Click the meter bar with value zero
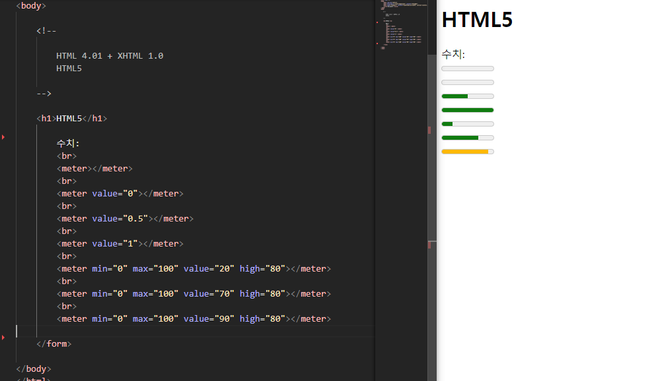Viewport: 654px width, 381px height. pyautogui.click(x=468, y=82)
